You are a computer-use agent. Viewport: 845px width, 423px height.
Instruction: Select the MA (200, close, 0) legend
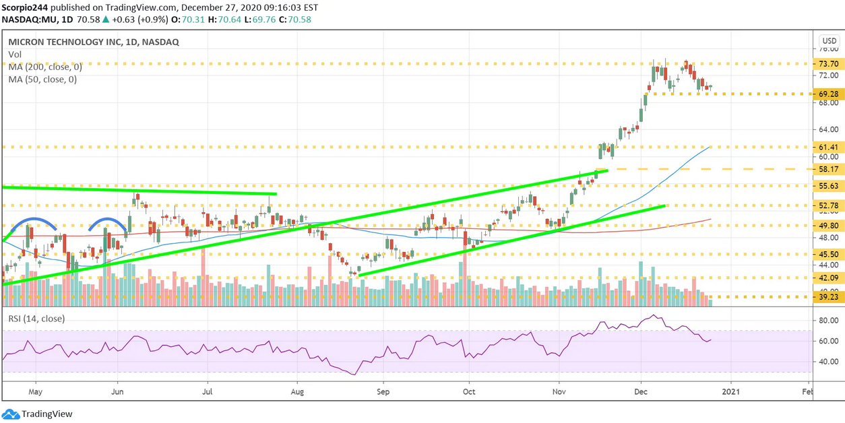45,67
